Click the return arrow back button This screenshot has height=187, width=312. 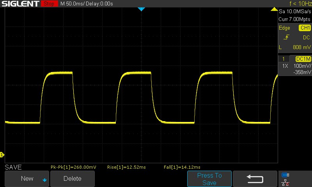point(255,179)
